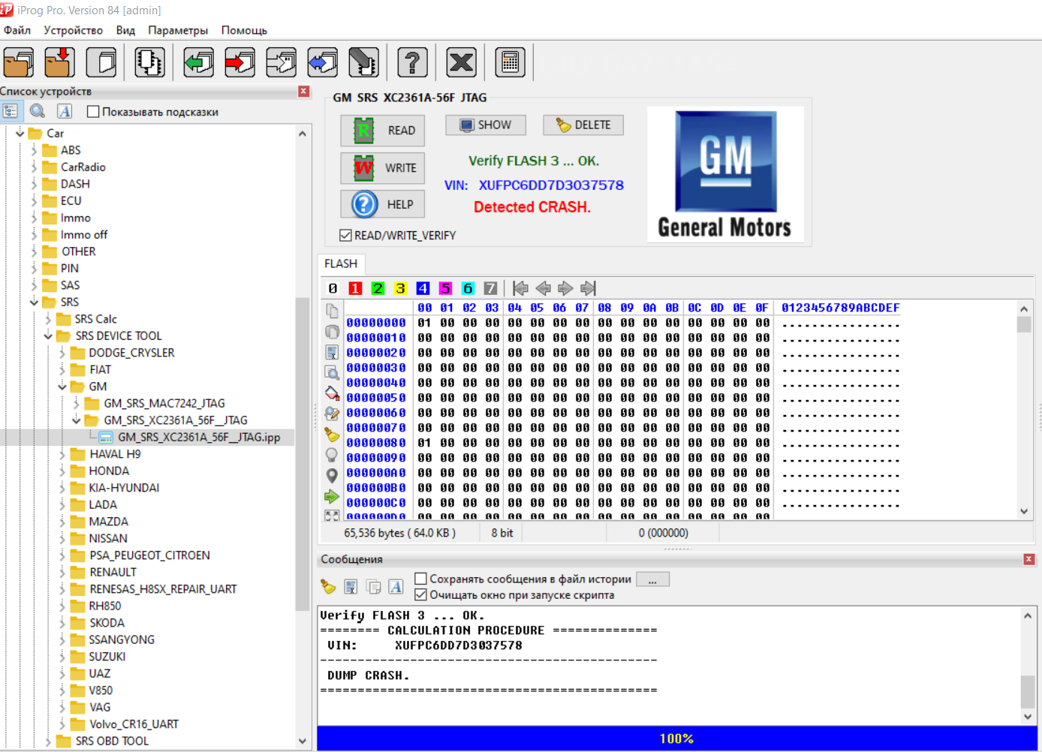The height and width of the screenshot is (752, 1042).
Task: Select green color marker 2 in hex toolbar
Action: [378, 288]
